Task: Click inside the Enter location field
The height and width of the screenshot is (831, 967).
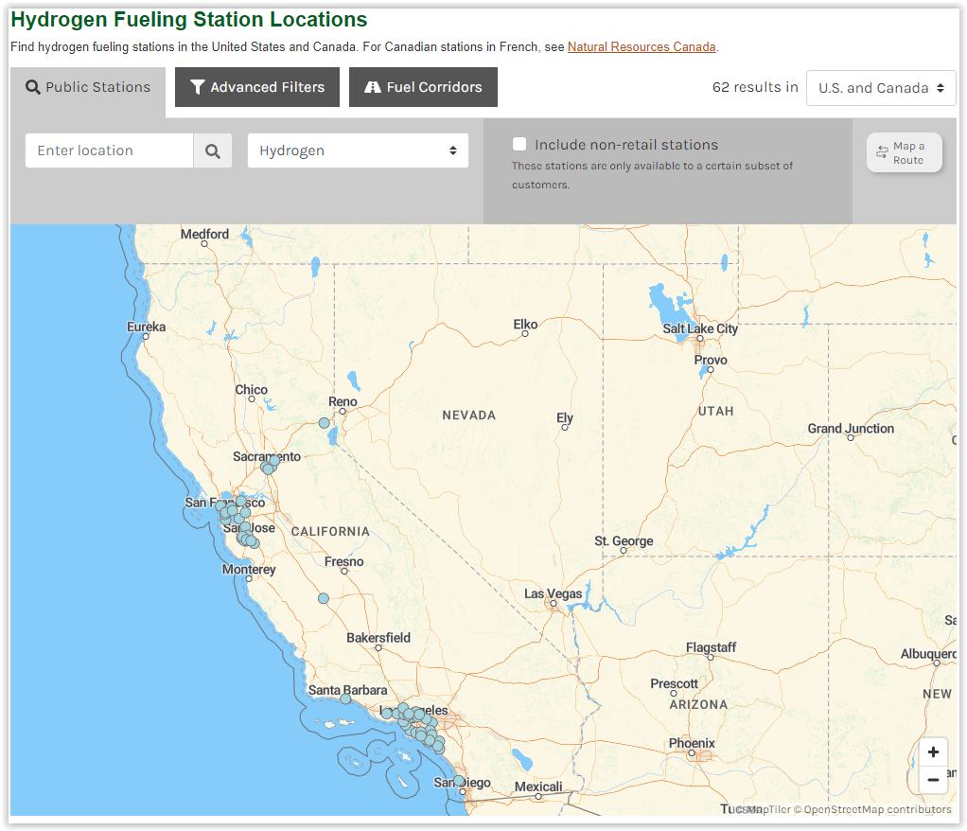Action: click(x=110, y=150)
